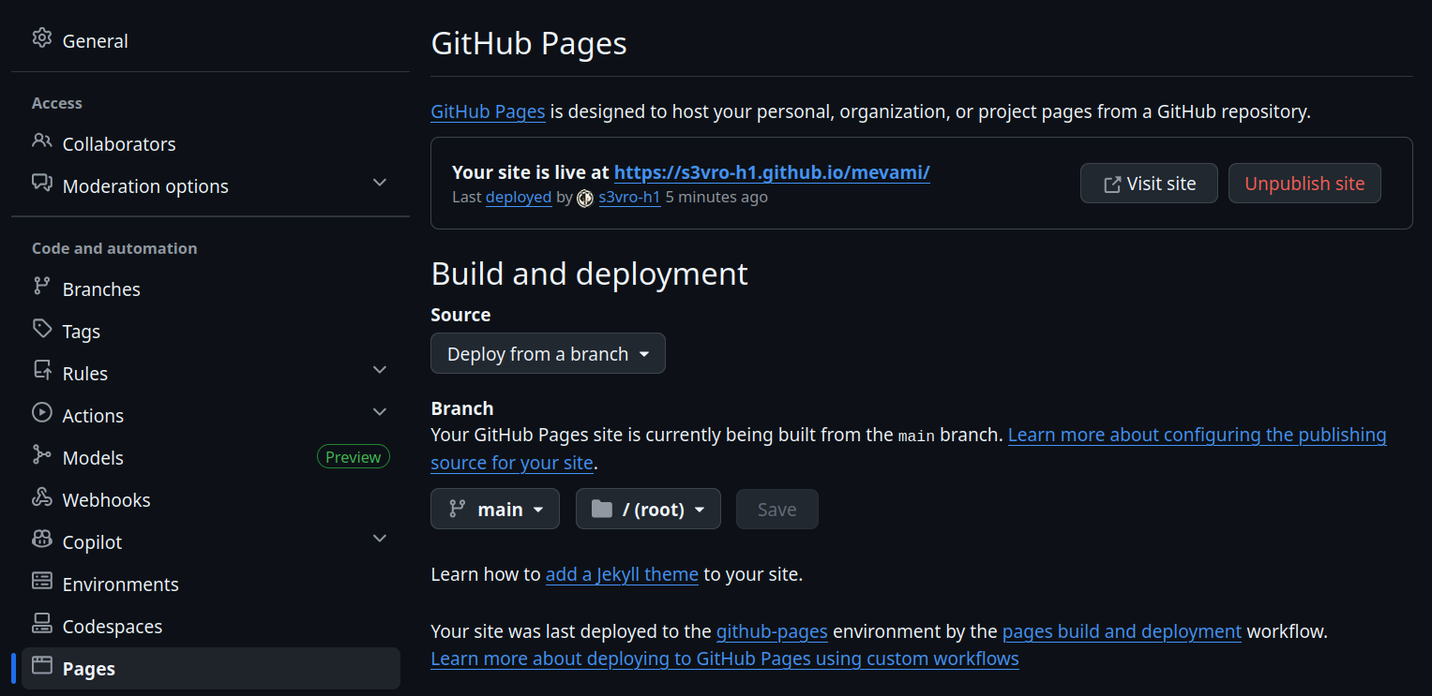1432x696 pixels.
Task: Click the Branches git-branch icon
Action: coord(41,287)
